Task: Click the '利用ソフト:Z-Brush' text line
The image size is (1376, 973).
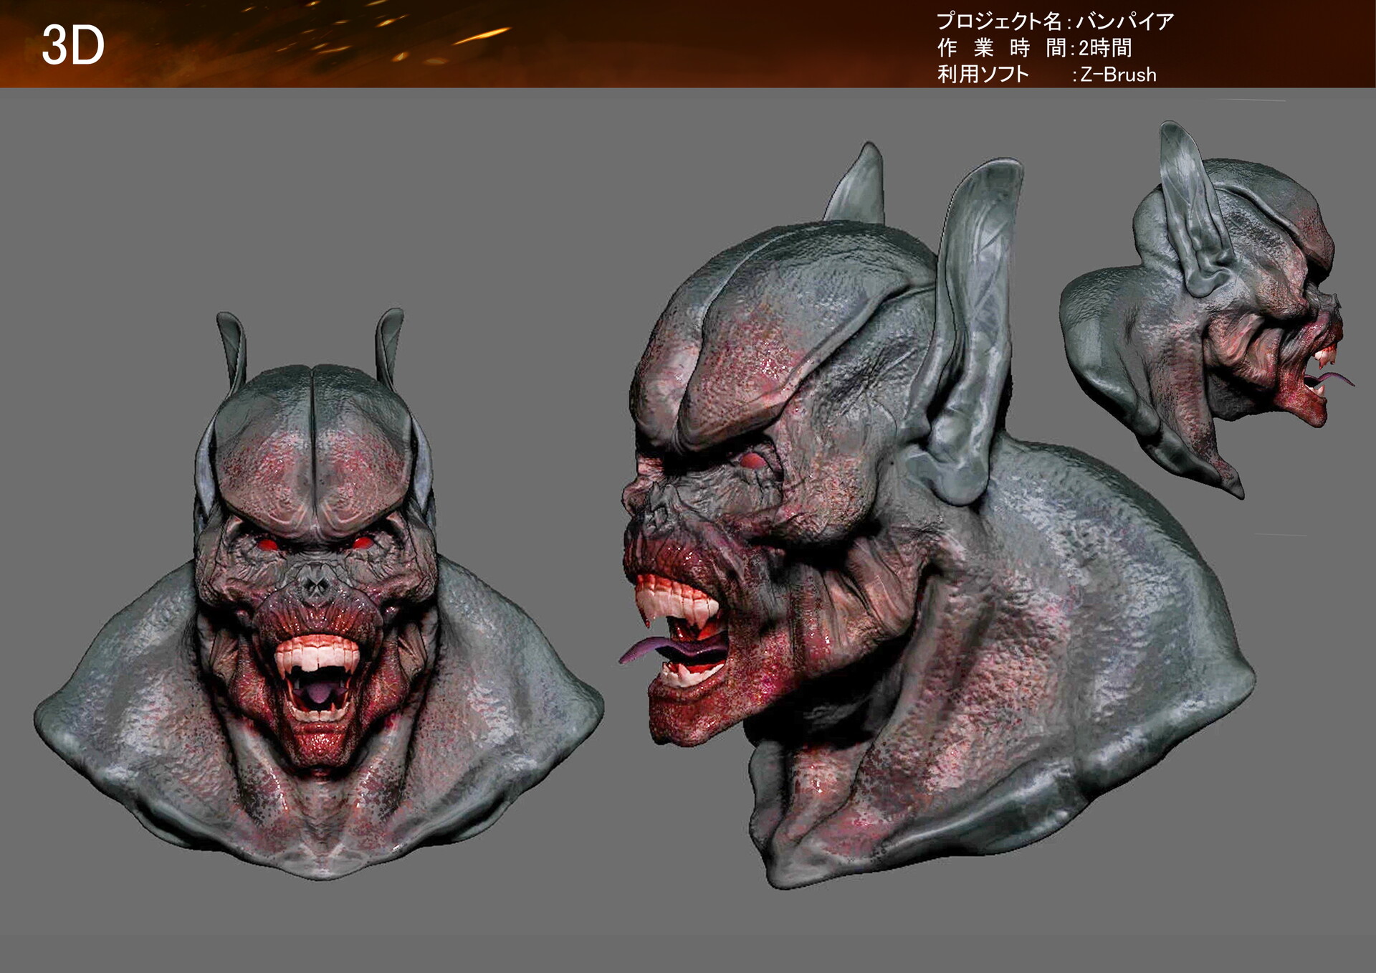Action: click(x=1046, y=74)
